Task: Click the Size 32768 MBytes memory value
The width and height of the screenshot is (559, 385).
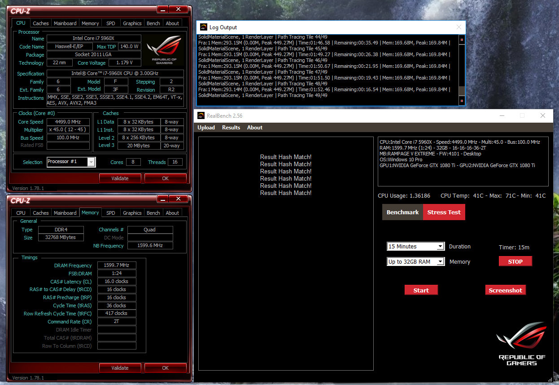Action: tap(61, 237)
